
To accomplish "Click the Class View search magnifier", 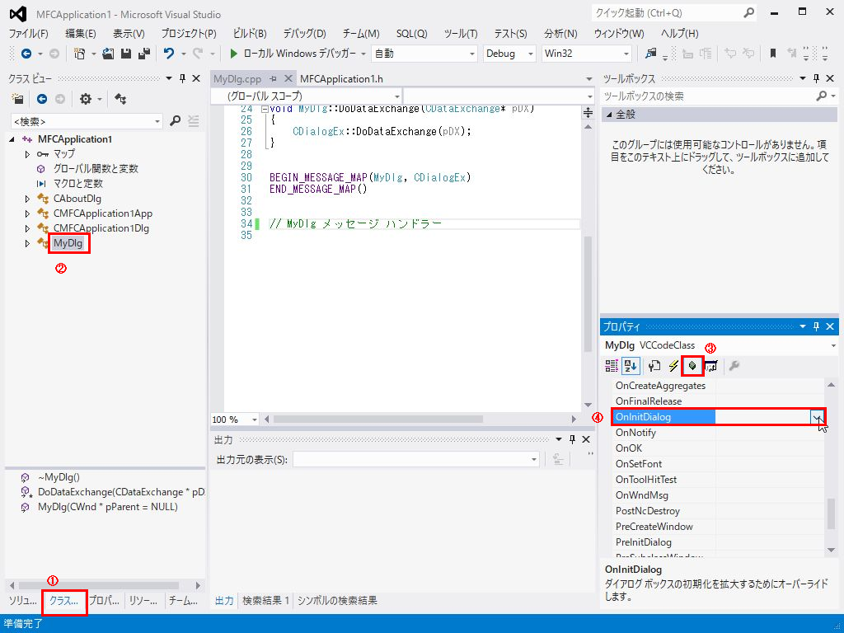I will [175, 121].
